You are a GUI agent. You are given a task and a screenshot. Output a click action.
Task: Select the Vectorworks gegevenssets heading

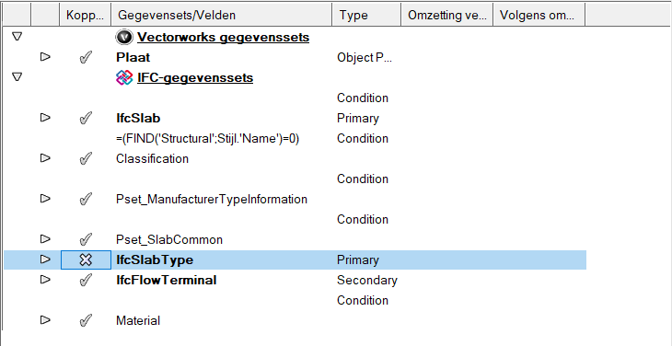(224, 38)
